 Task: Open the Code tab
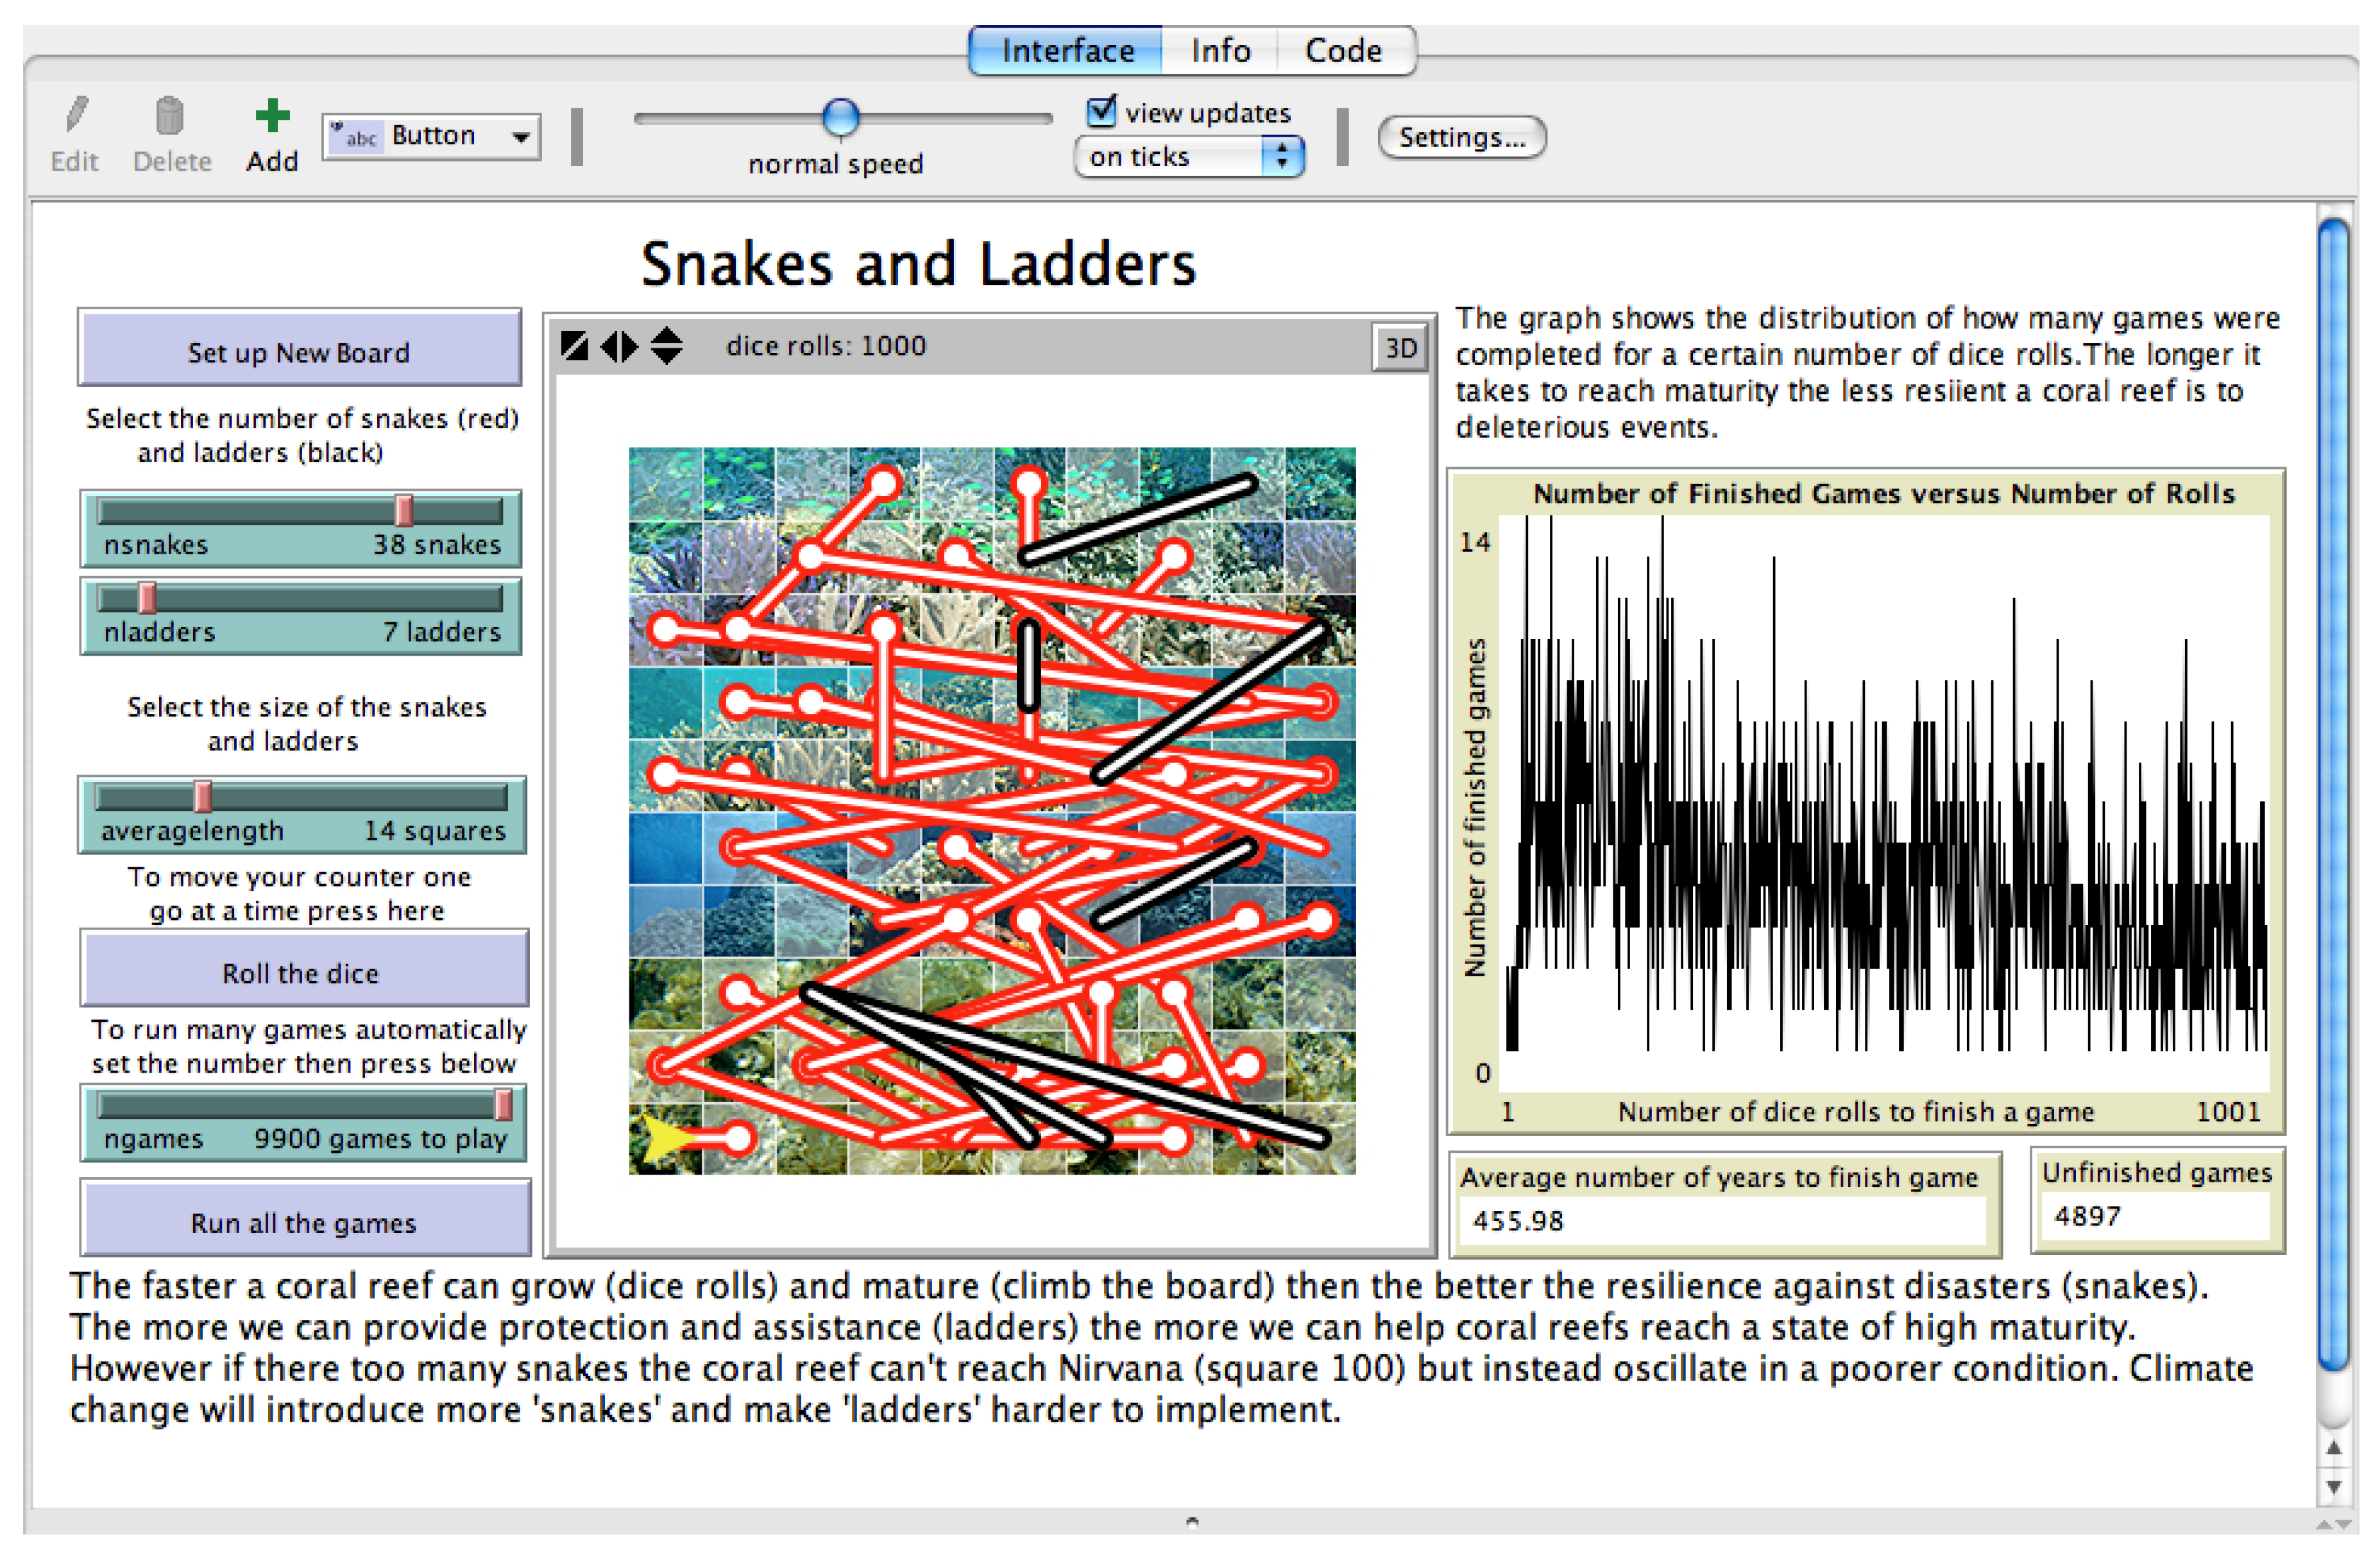1343,50
